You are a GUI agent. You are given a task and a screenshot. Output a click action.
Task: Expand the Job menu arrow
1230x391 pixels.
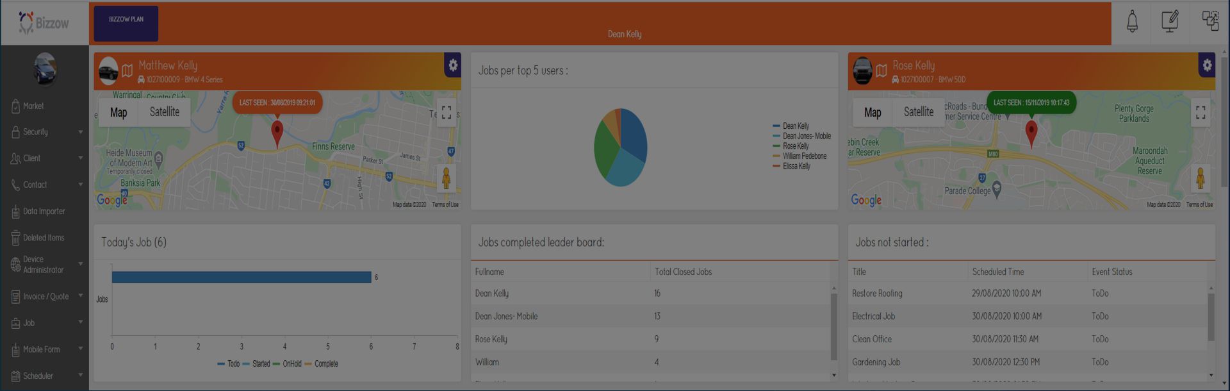81,322
